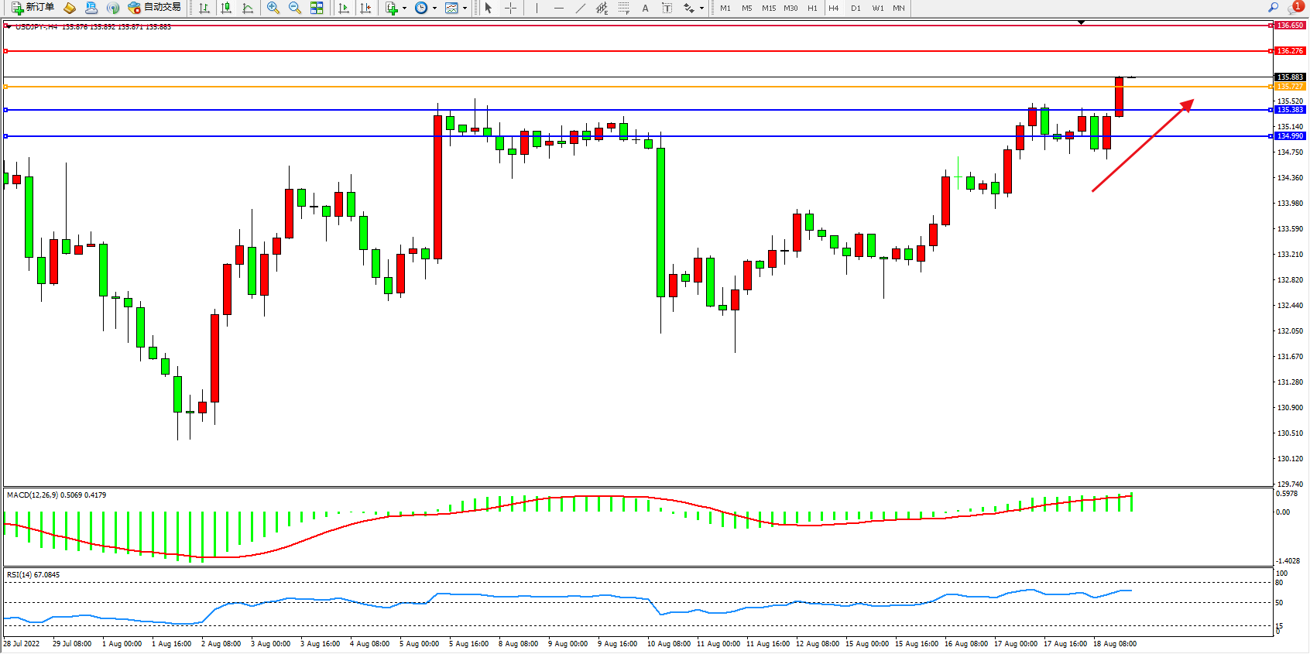The height and width of the screenshot is (654, 1310).
Task: Open the chart templates dropdown arrow
Action: pos(465,8)
